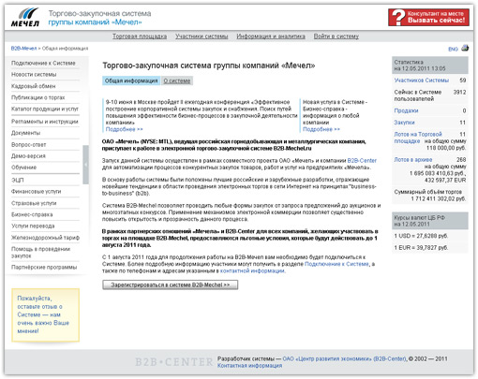Open ОАО Центр развития экономики link
478x379 pixels.
click(x=344, y=359)
